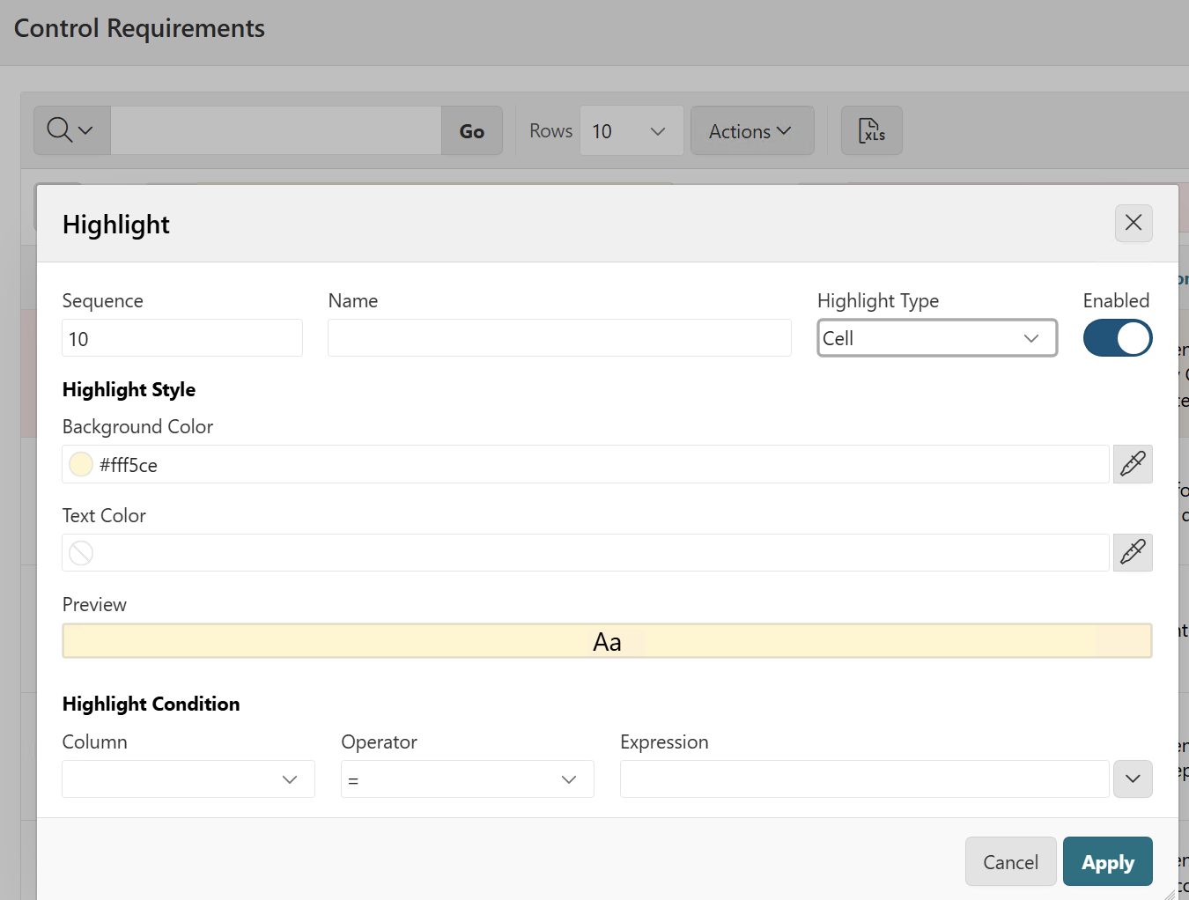The image size is (1189, 900).
Task: Click the Cancel button
Action: pyautogui.click(x=1010, y=862)
